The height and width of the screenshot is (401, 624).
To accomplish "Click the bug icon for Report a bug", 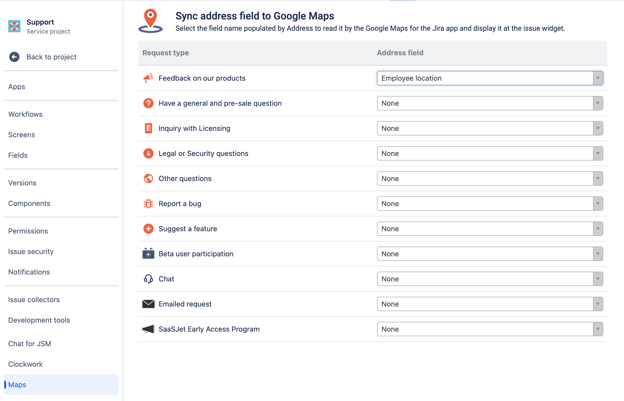I will 148,204.
